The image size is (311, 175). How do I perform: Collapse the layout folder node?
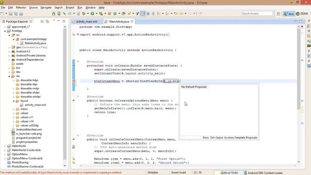tap(14, 101)
